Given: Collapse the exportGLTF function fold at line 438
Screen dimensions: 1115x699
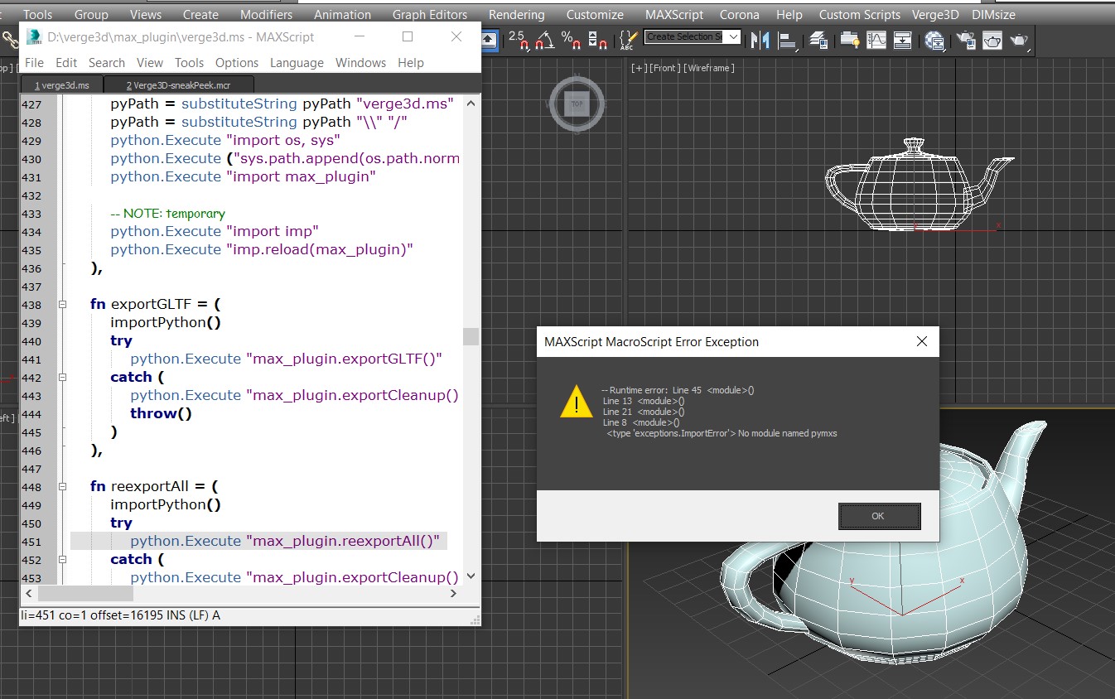Looking at the screenshot, I should coord(62,305).
